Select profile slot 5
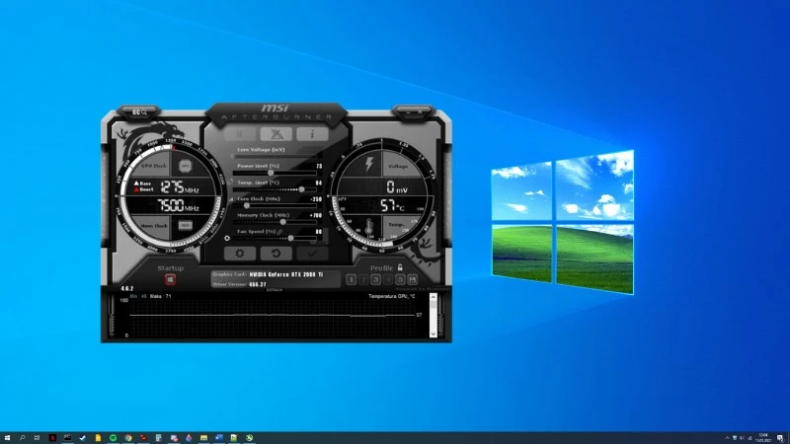Image resolution: width=790 pixels, height=444 pixels. coord(400,279)
